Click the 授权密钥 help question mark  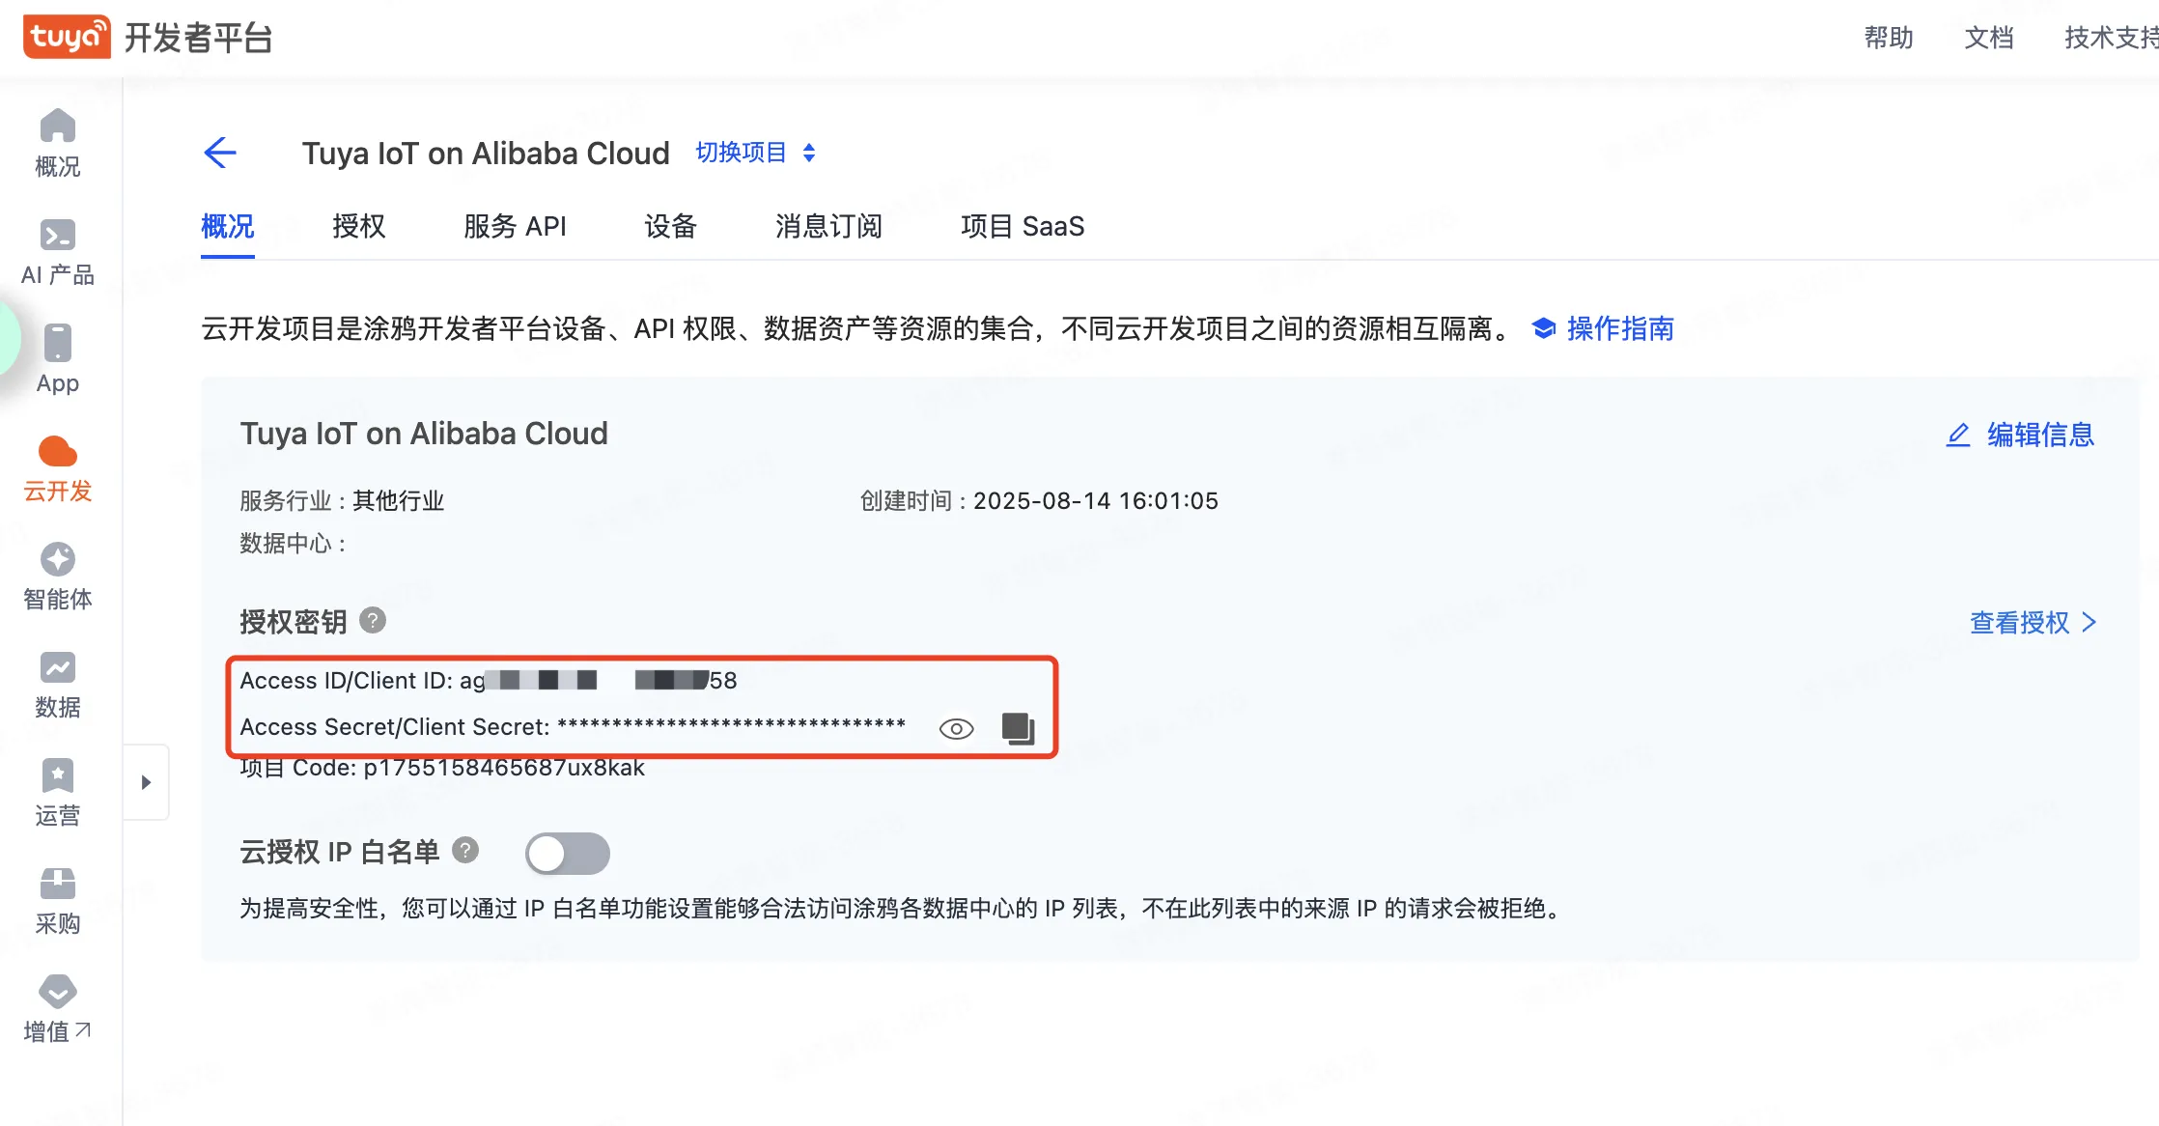coord(373,621)
